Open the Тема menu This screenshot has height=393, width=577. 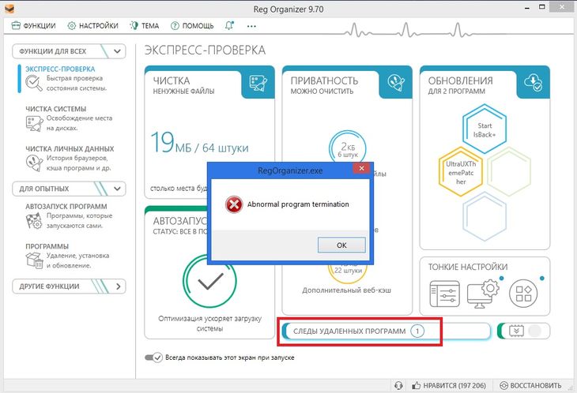pyautogui.click(x=144, y=26)
